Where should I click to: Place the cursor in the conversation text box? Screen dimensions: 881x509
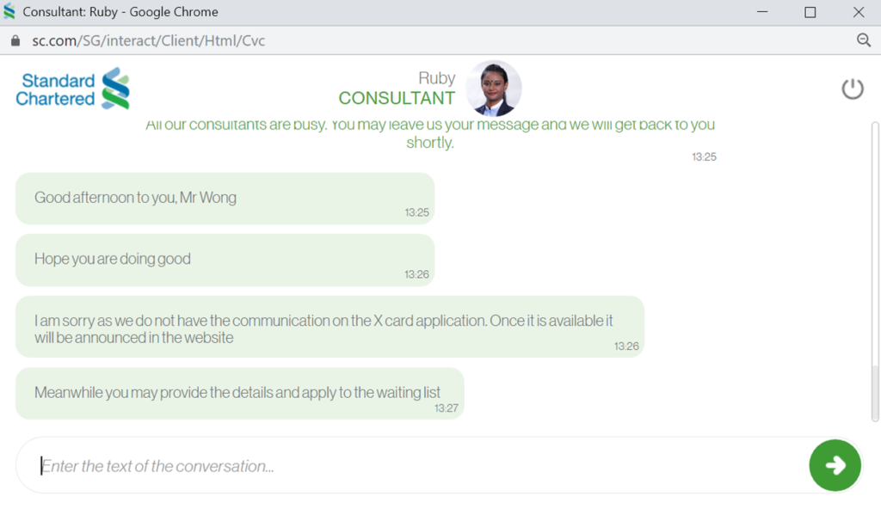(344, 465)
